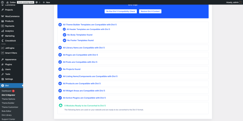
Task: Click check icon beside All Library Items
Action: pos(60,47)
